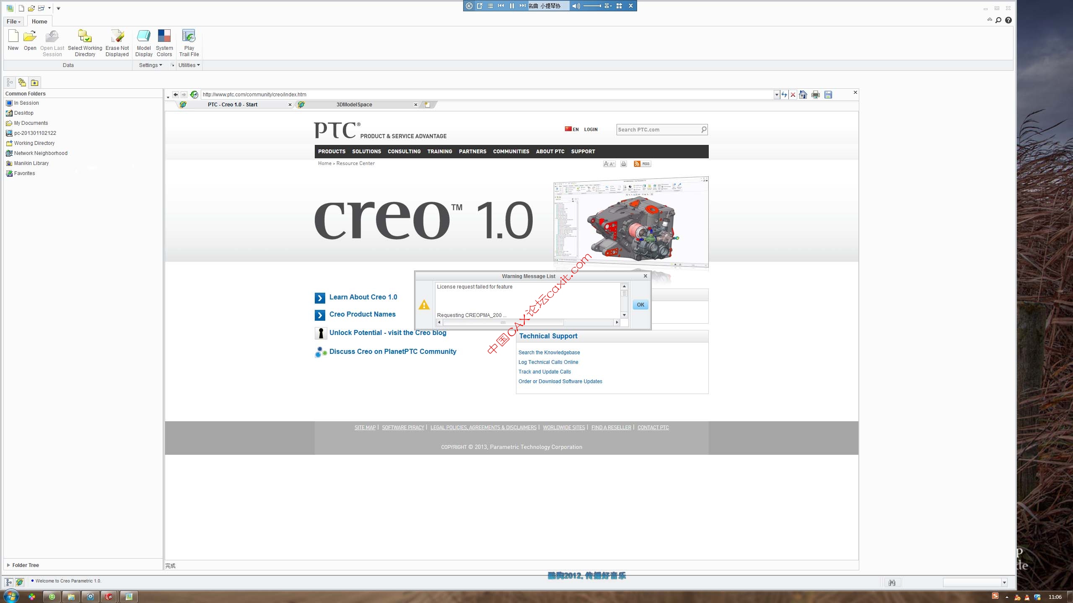Pause music in the player bar
1073x603 pixels.
coord(512,6)
